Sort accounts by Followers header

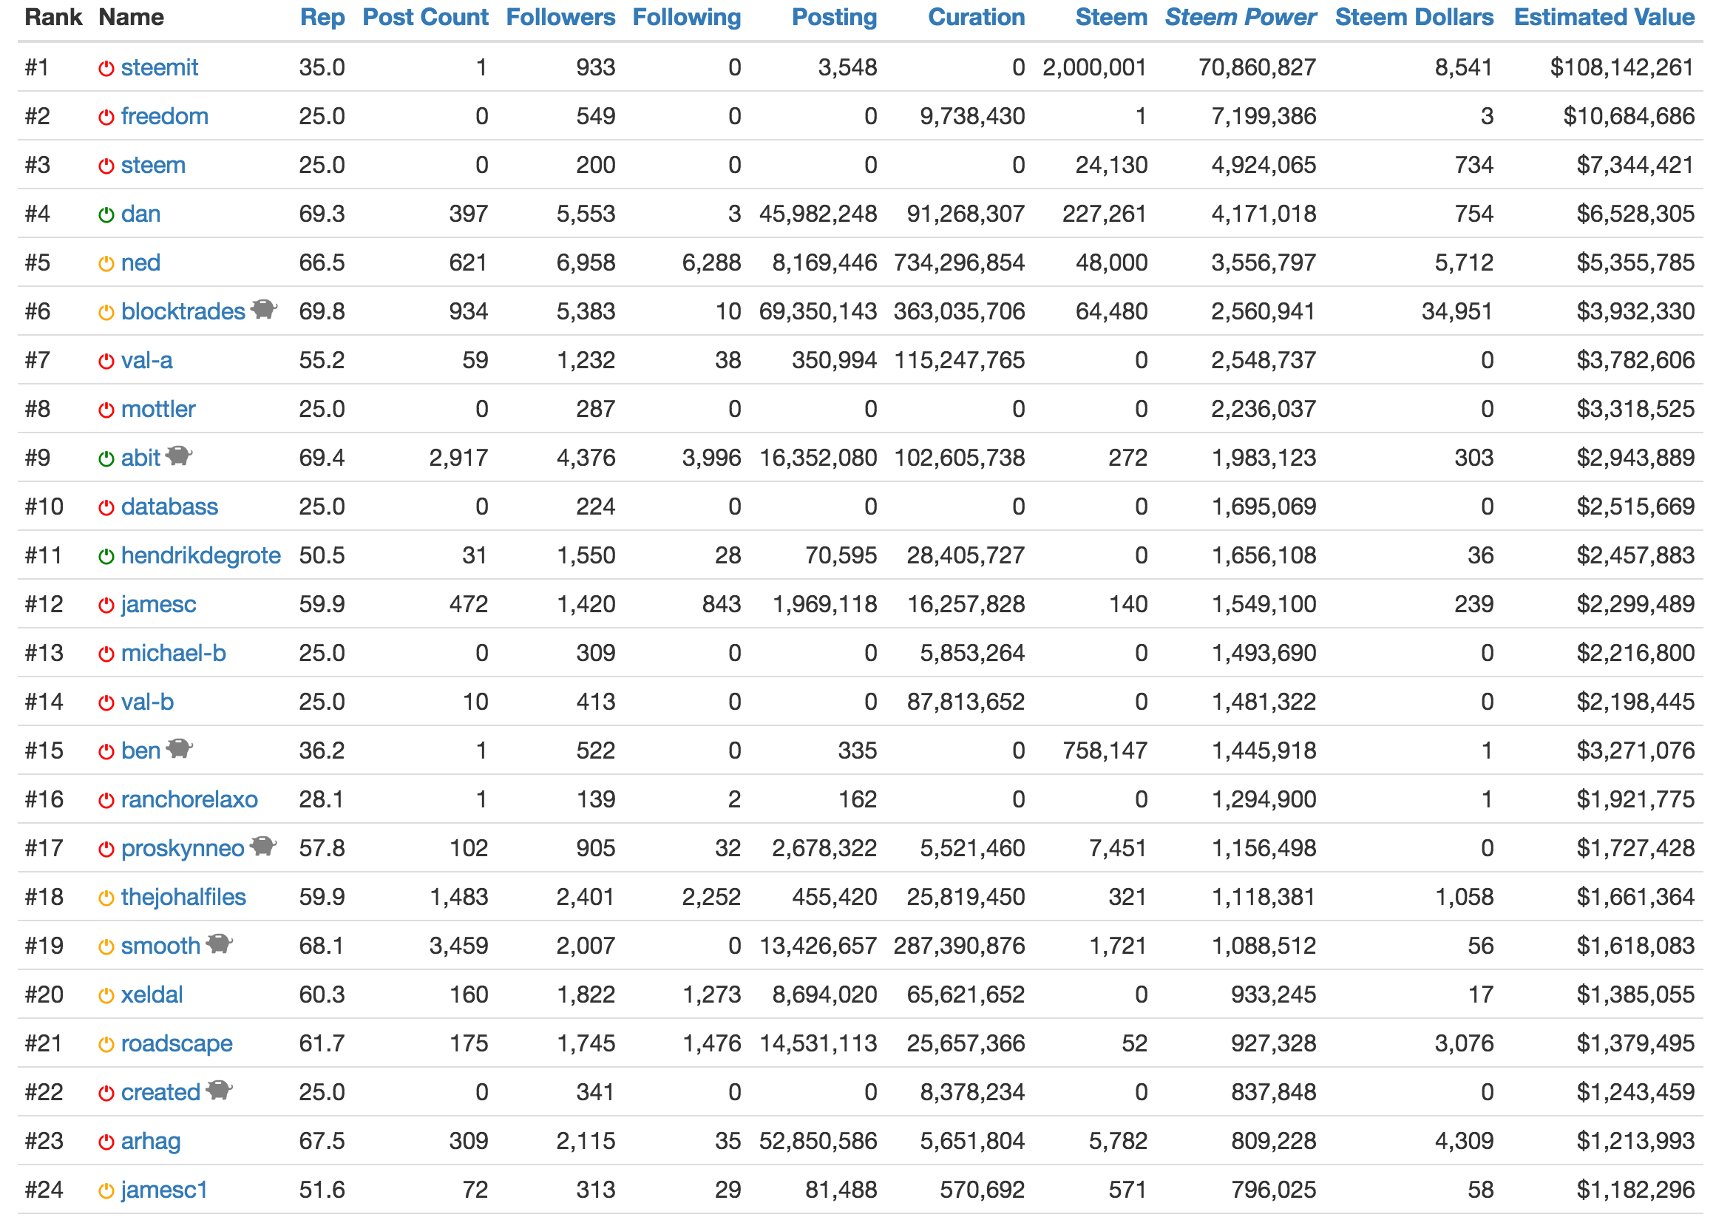(x=561, y=17)
